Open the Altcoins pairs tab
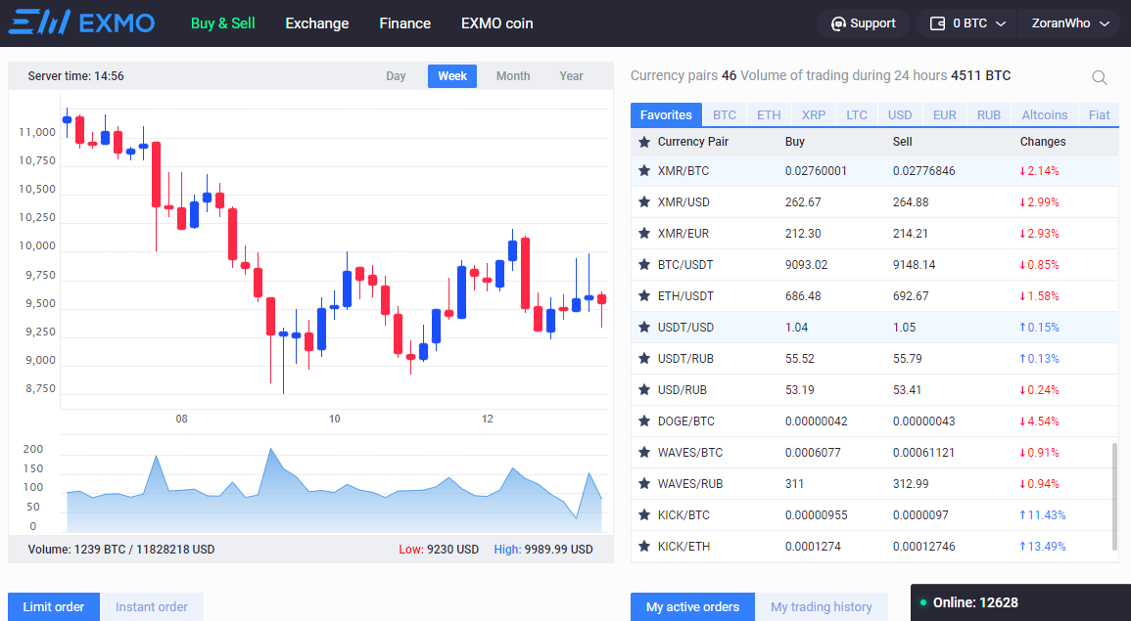This screenshot has height=621, width=1131. pos(1045,114)
